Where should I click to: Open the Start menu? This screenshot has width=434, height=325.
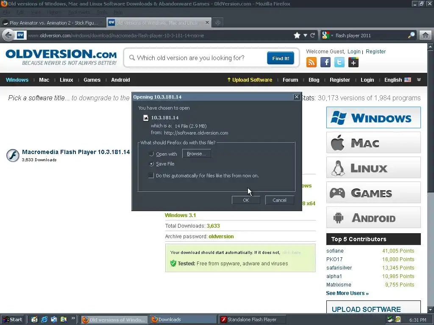click(x=12, y=319)
